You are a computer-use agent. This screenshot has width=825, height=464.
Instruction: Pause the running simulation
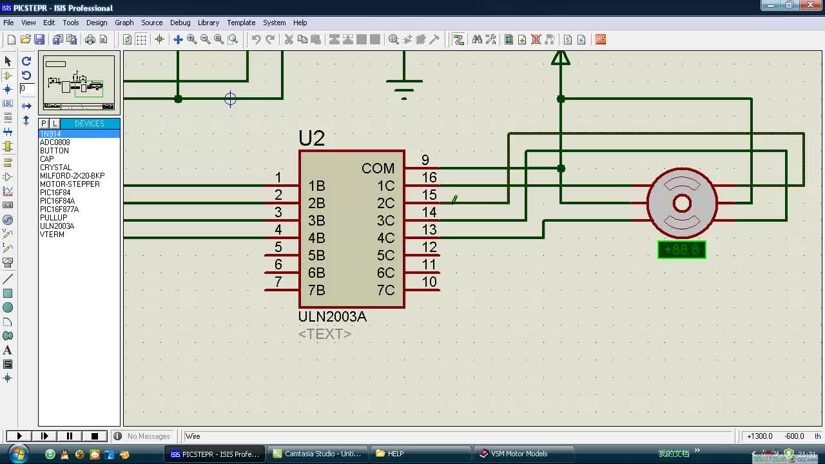point(70,436)
